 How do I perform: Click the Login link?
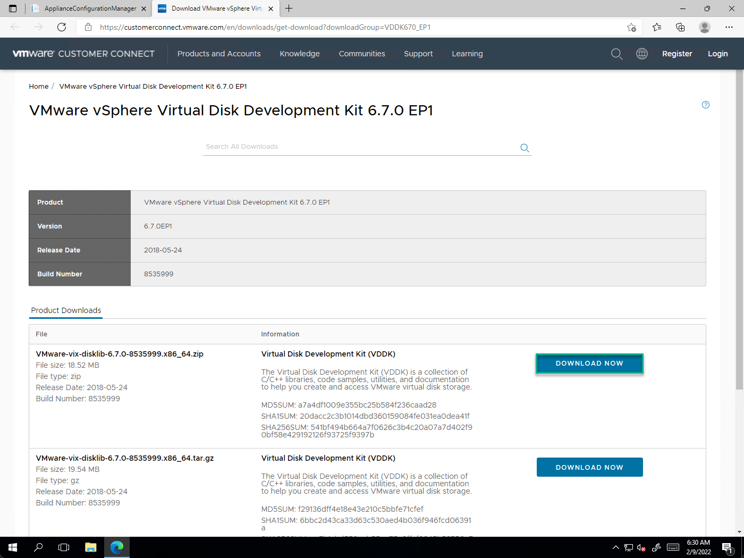[x=717, y=54]
